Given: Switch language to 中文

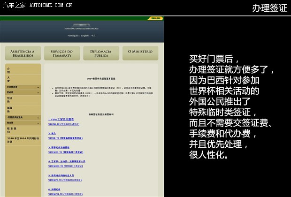Looking at the screenshot, I should [93, 36].
